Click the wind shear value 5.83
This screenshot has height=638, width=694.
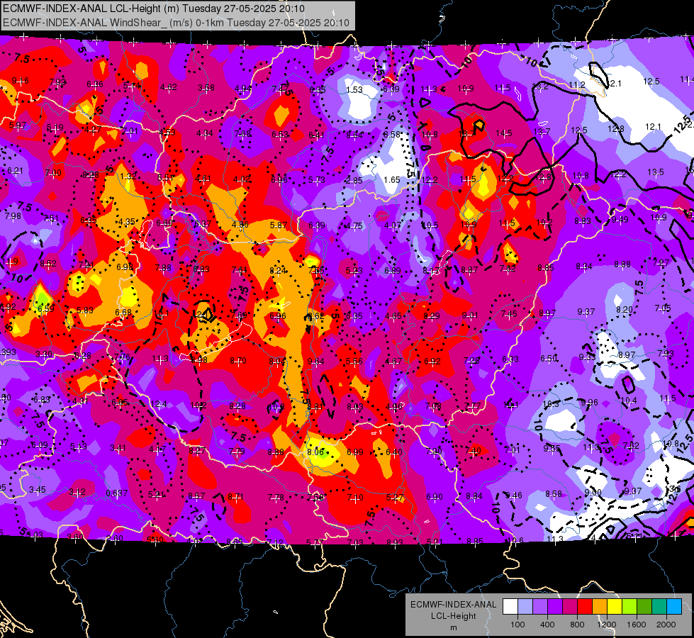(84, 310)
